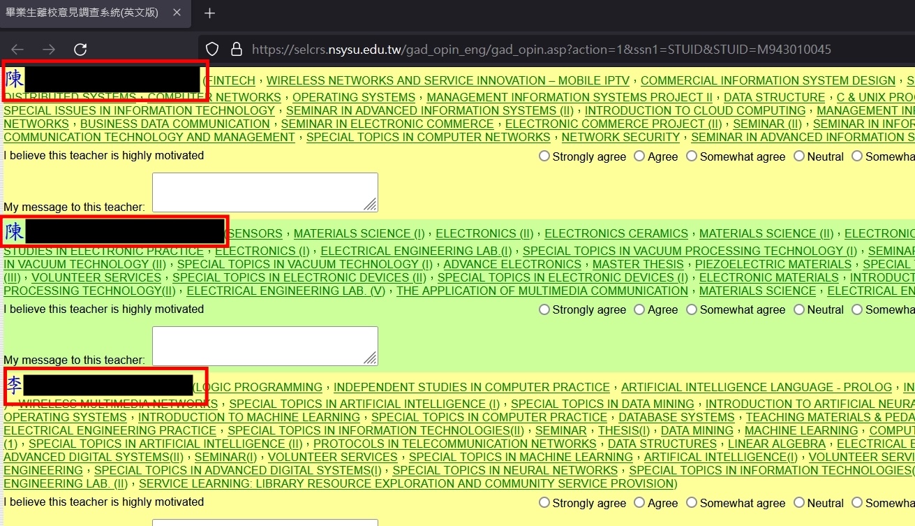Open BUSINESS DATA COMMUNICATION link
Image resolution: width=915 pixels, height=526 pixels.
(x=175, y=124)
